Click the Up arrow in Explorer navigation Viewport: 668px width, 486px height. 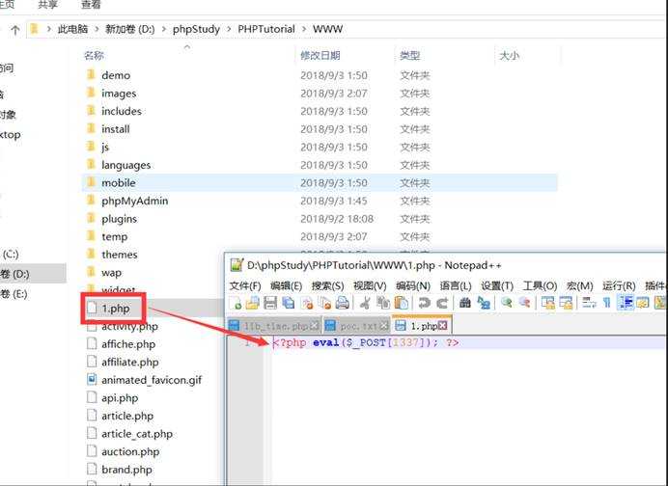[15, 30]
